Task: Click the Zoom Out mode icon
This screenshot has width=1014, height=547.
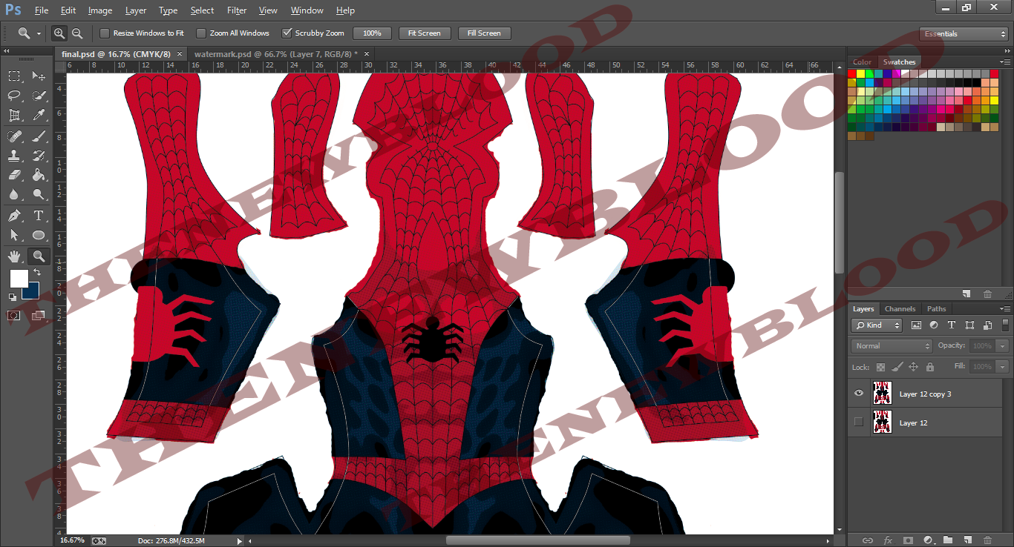Action: [76, 33]
